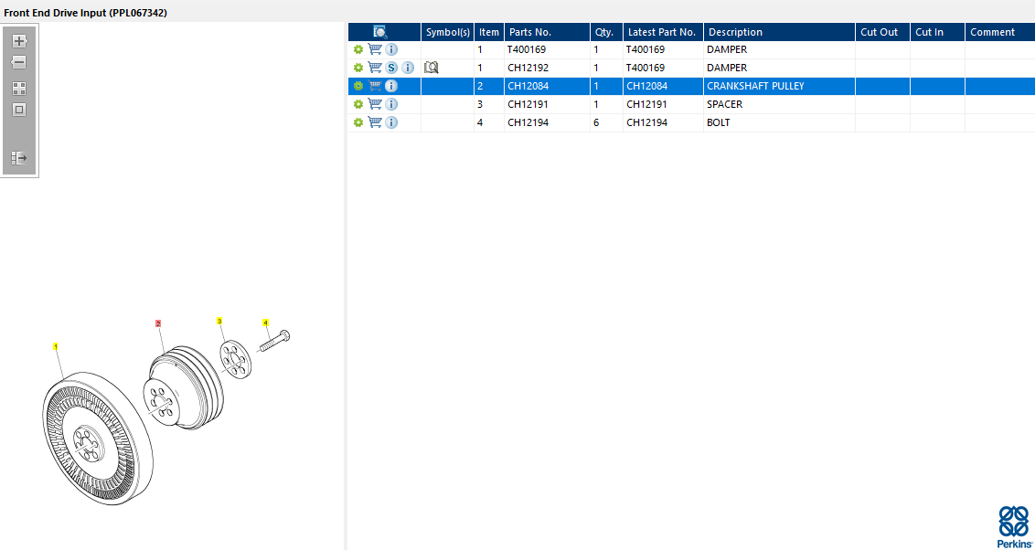Click the Symbol(s) column header
Viewport: 1035px width, 550px height.
tap(447, 32)
